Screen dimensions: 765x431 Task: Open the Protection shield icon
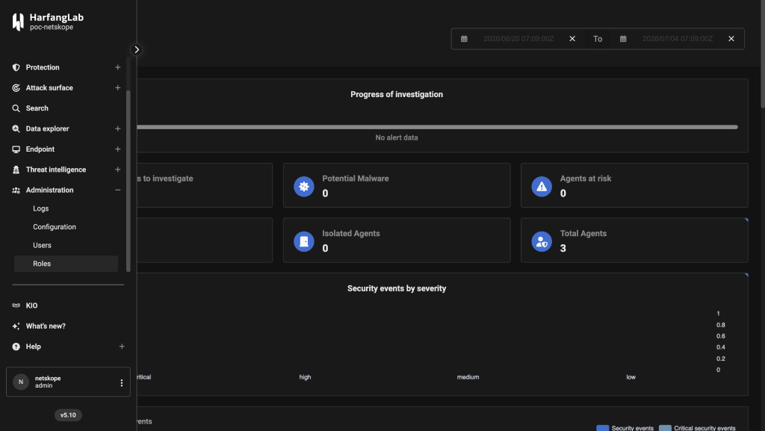16,67
